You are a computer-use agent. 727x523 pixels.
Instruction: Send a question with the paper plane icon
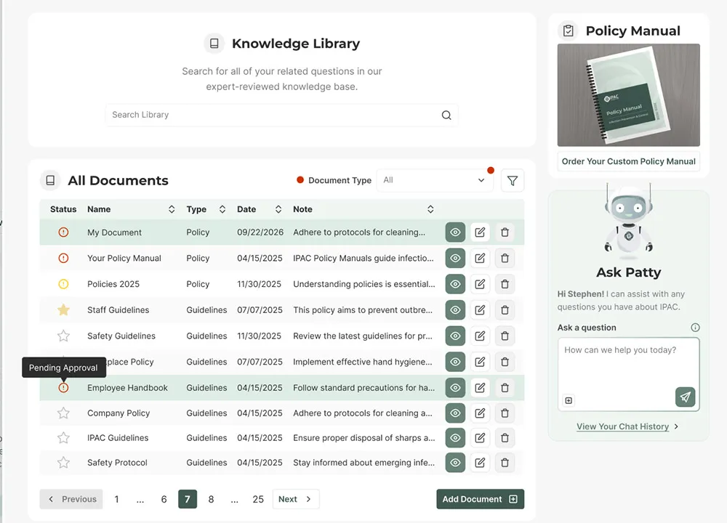click(685, 397)
